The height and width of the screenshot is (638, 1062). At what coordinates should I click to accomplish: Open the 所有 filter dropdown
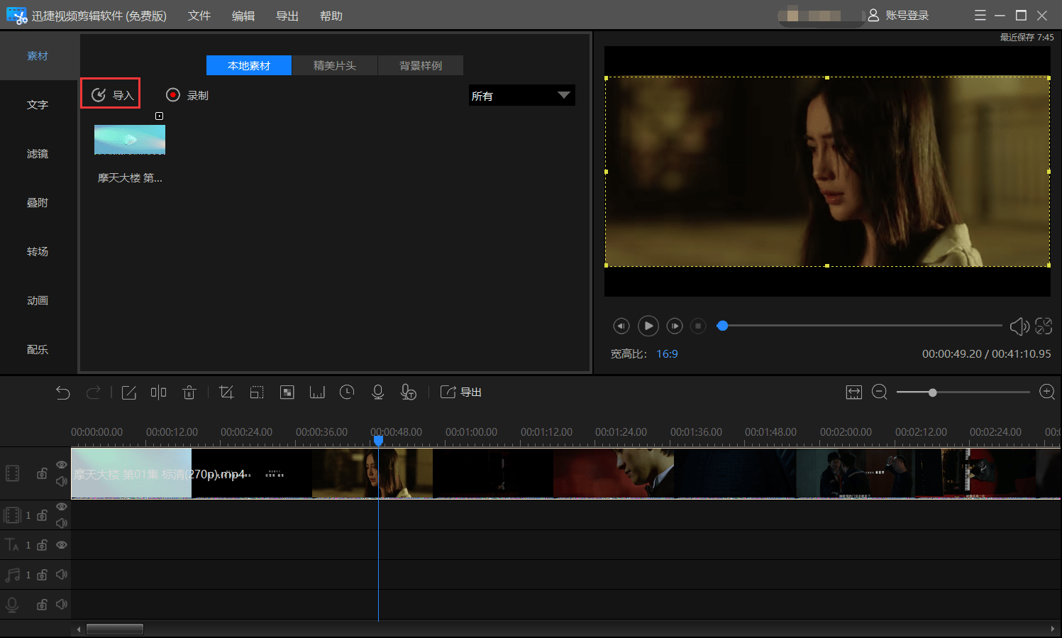point(521,96)
